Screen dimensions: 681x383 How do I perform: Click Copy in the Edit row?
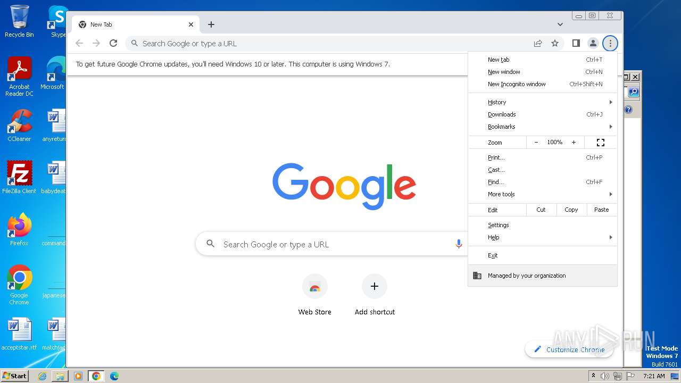click(571, 210)
